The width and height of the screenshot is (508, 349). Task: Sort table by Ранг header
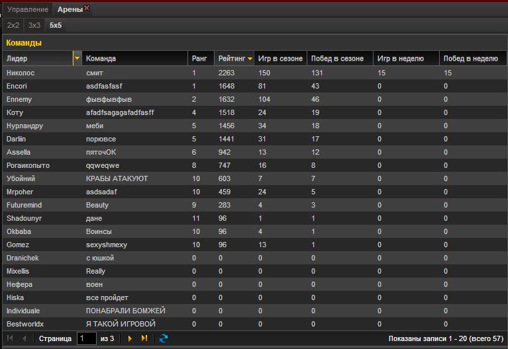[x=199, y=59]
